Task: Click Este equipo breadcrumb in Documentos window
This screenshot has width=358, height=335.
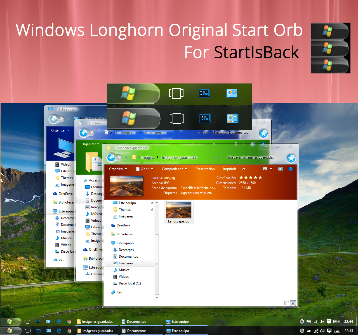Action: point(126,133)
